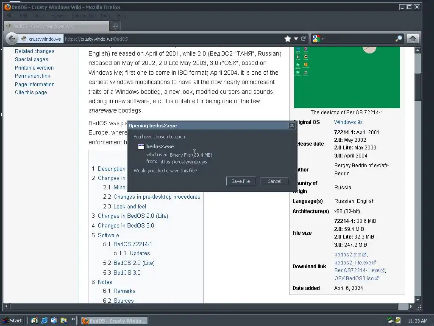Open the magnifier folder quick launch icon
Screen dimensions: 434x326
pos(64,321)
